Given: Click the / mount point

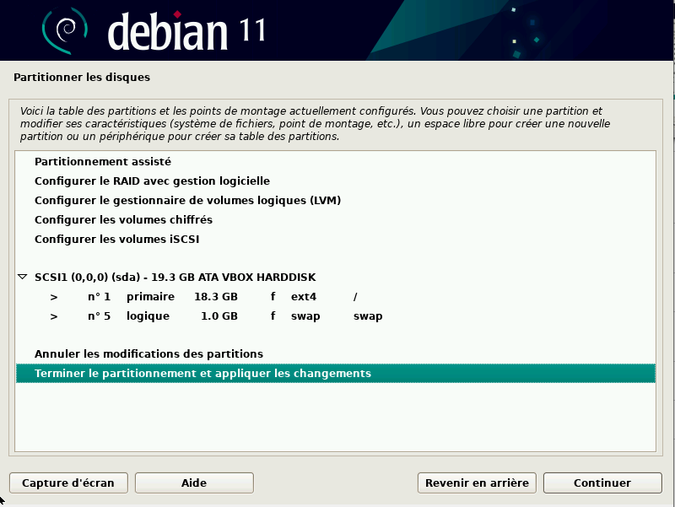Looking at the screenshot, I should coord(355,297).
